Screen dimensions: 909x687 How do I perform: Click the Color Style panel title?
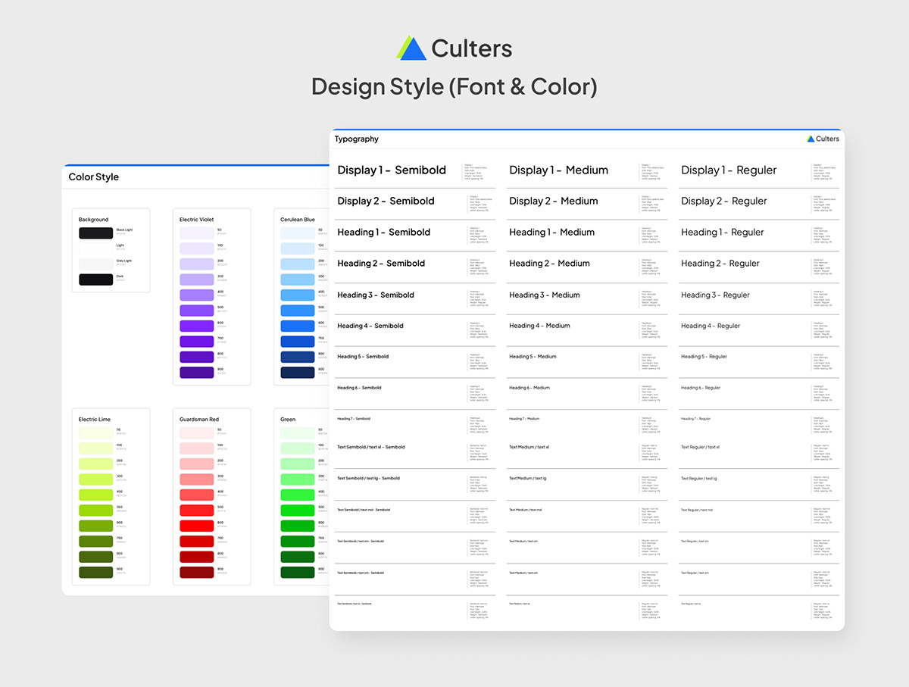point(94,177)
